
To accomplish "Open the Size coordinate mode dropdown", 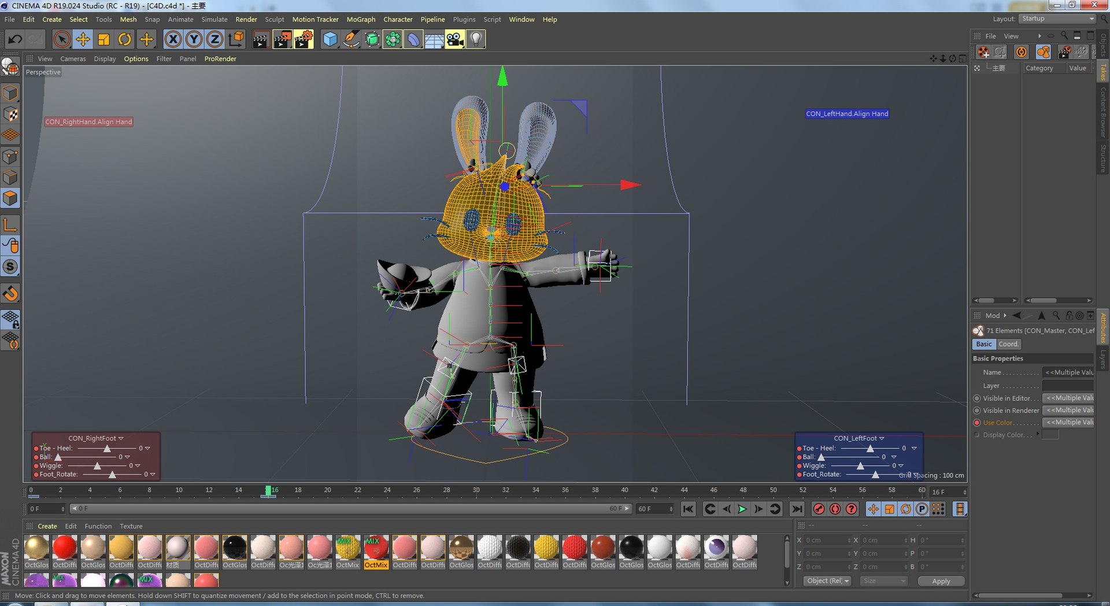I will (x=883, y=581).
